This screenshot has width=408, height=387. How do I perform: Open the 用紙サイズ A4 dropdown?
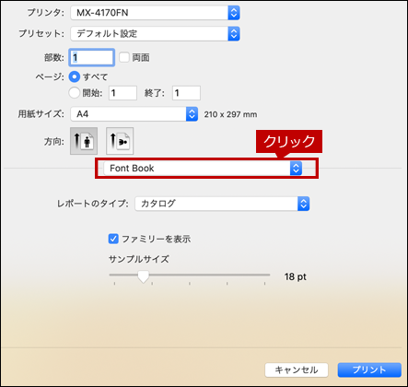point(134,114)
